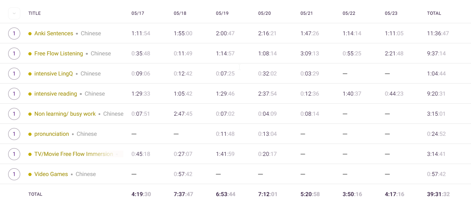Click count badge beside Anki Sentences
Image resolution: width=471 pixels, height=206 pixels.
14,34
